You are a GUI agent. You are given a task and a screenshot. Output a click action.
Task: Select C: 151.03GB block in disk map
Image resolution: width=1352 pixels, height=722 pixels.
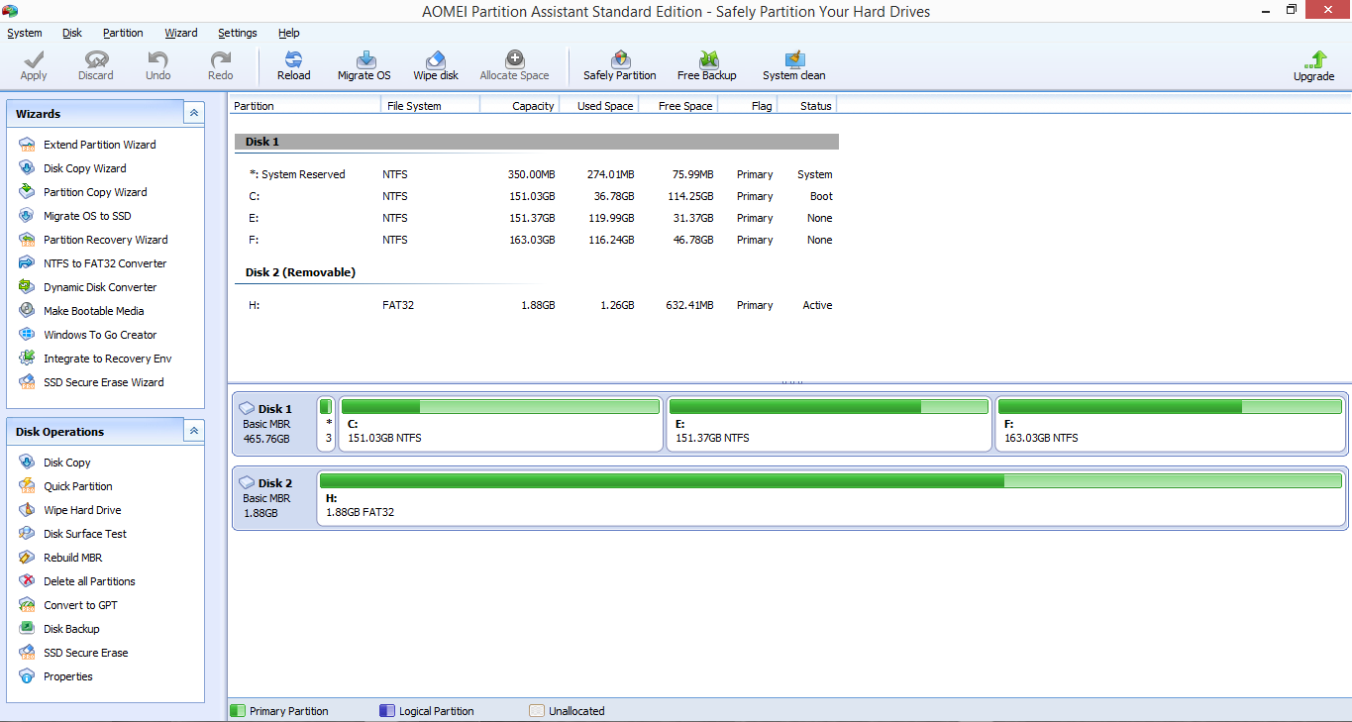tap(500, 424)
